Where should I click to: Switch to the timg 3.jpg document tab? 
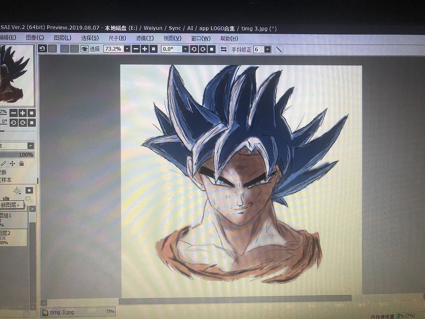click(x=78, y=312)
